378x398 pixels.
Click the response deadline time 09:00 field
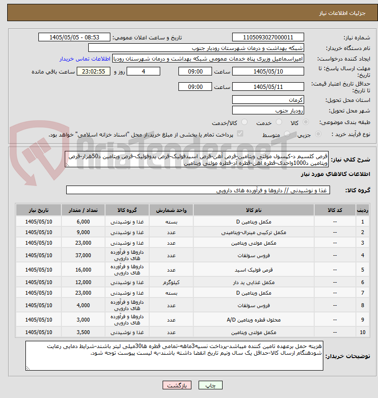[x=195, y=71]
